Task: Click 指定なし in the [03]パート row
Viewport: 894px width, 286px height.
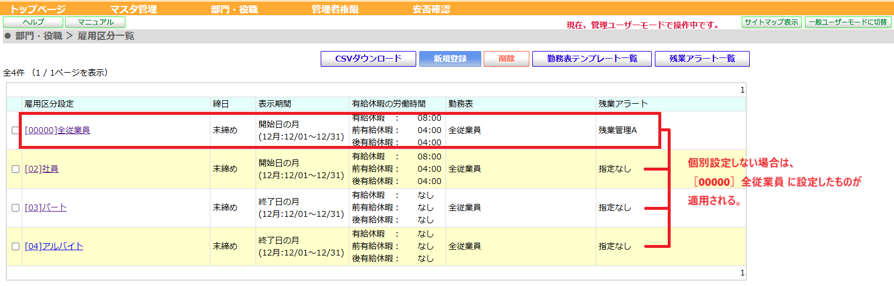Action: 615,207
